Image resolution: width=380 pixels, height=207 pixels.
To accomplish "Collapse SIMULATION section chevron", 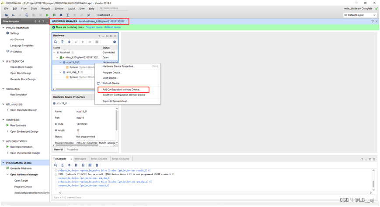I will click(3, 89).
